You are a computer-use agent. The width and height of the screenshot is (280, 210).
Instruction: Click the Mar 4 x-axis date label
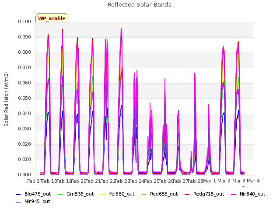pos(253,181)
